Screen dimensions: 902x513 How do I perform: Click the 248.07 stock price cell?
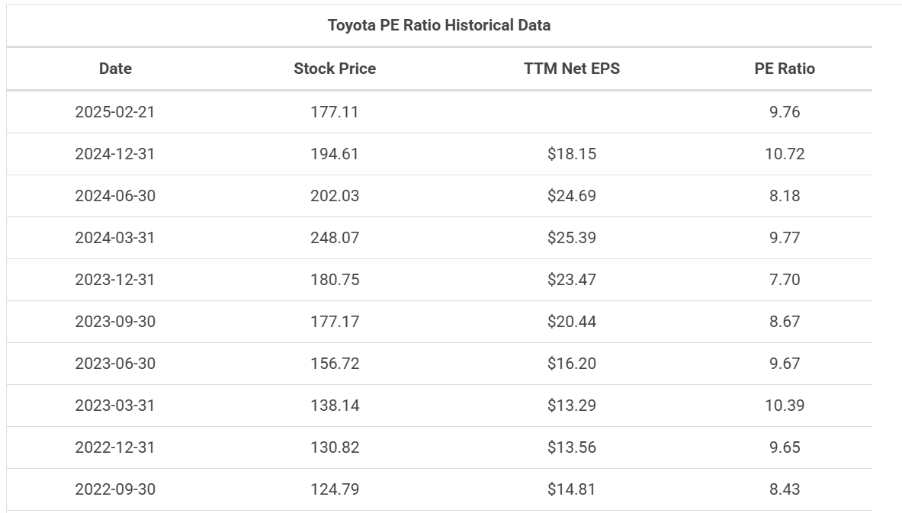pos(335,238)
